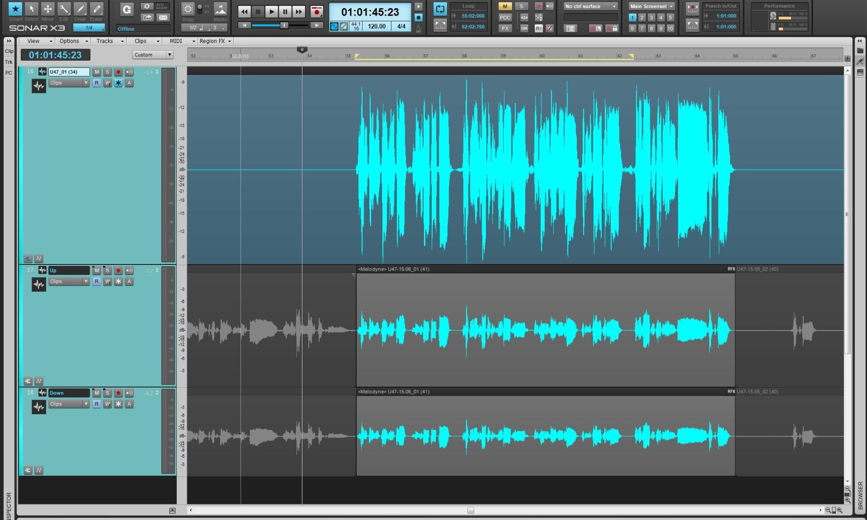Open the snap resolution 1/4 dropdown

point(89,28)
